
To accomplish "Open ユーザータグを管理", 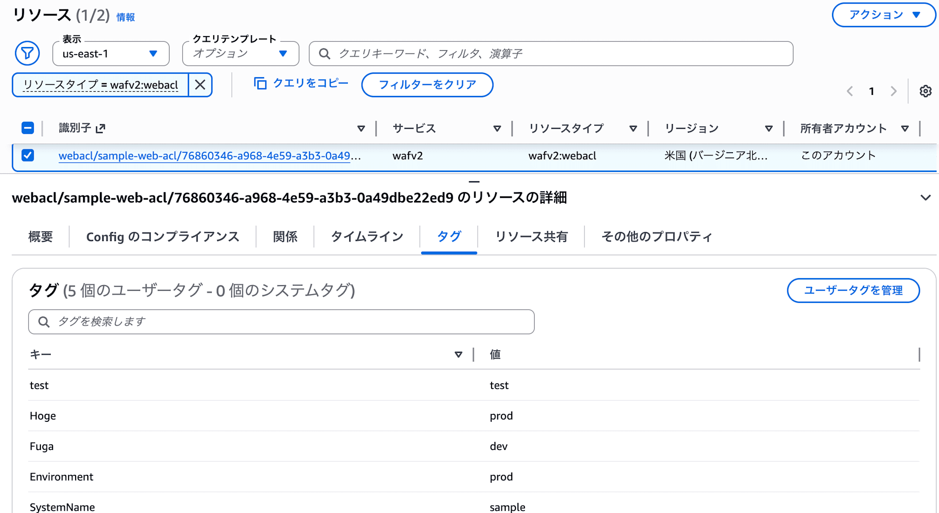I will pos(853,290).
